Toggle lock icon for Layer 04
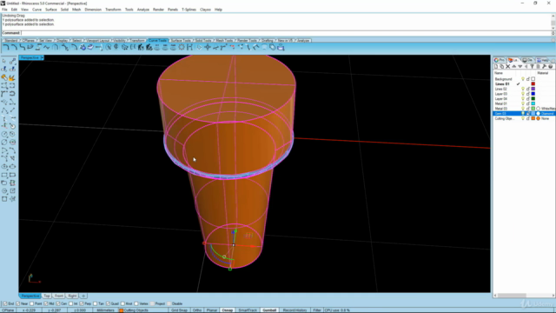The height and width of the screenshot is (313, 556). click(x=528, y=98)
